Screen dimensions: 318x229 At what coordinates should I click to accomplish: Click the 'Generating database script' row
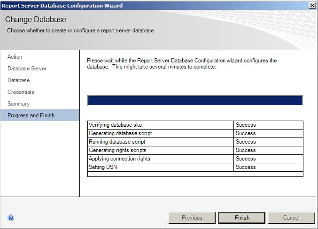[195, 133]
